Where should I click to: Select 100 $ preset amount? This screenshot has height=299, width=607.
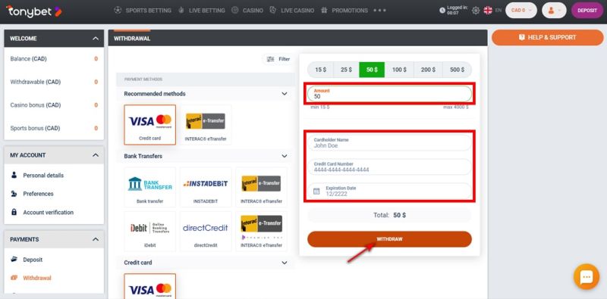(399, 70)
